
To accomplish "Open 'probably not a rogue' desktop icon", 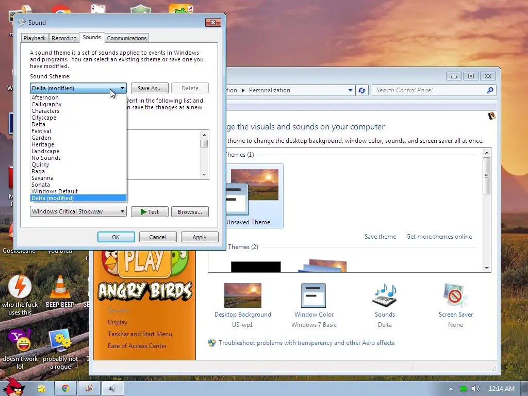I will click(x=60, y=349).
